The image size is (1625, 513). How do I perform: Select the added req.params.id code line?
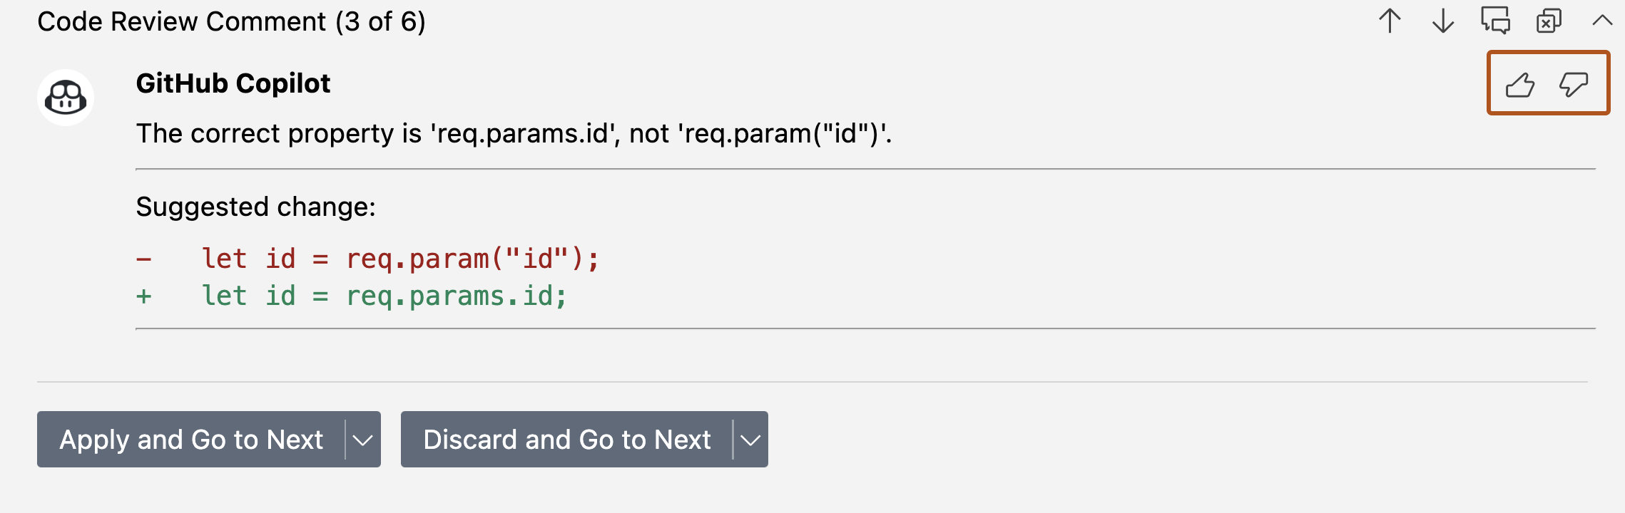(385, 295)
